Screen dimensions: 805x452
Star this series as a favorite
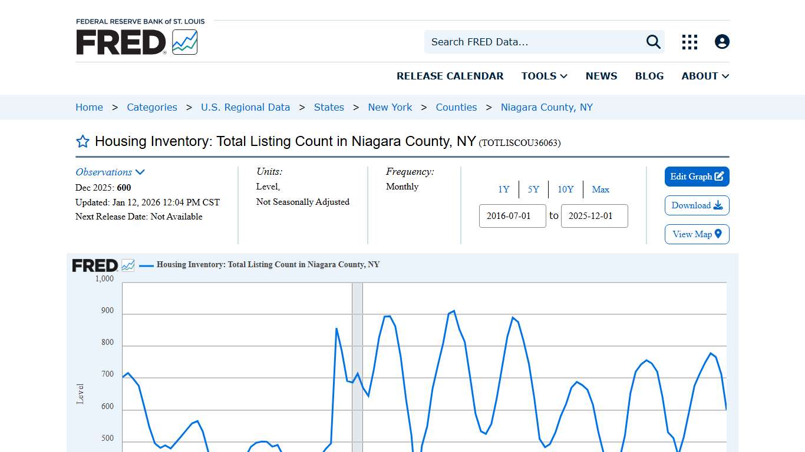pos(82,141)
